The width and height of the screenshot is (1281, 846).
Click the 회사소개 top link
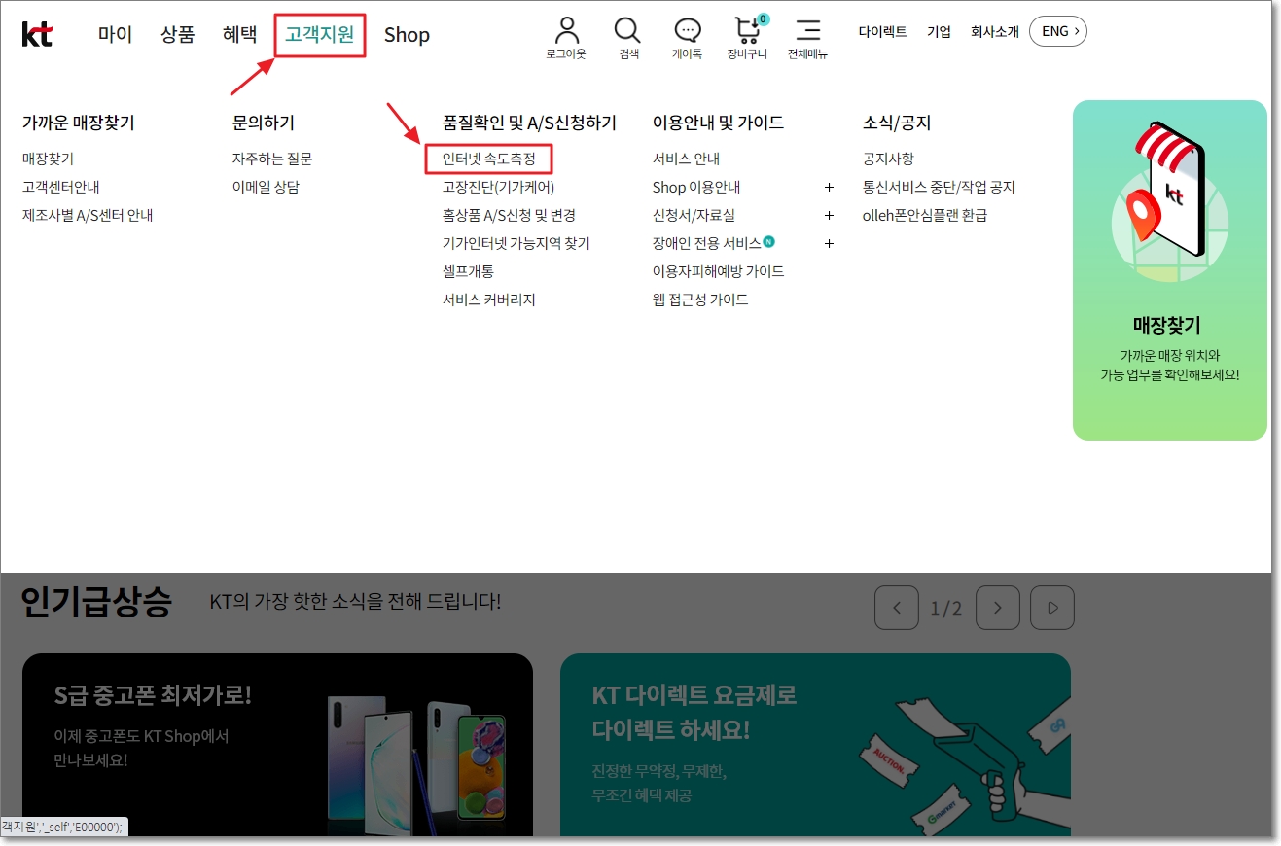click(995, 32)
